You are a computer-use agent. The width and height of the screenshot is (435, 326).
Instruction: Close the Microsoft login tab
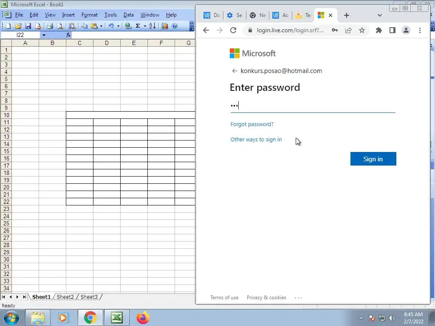(330, 15)
